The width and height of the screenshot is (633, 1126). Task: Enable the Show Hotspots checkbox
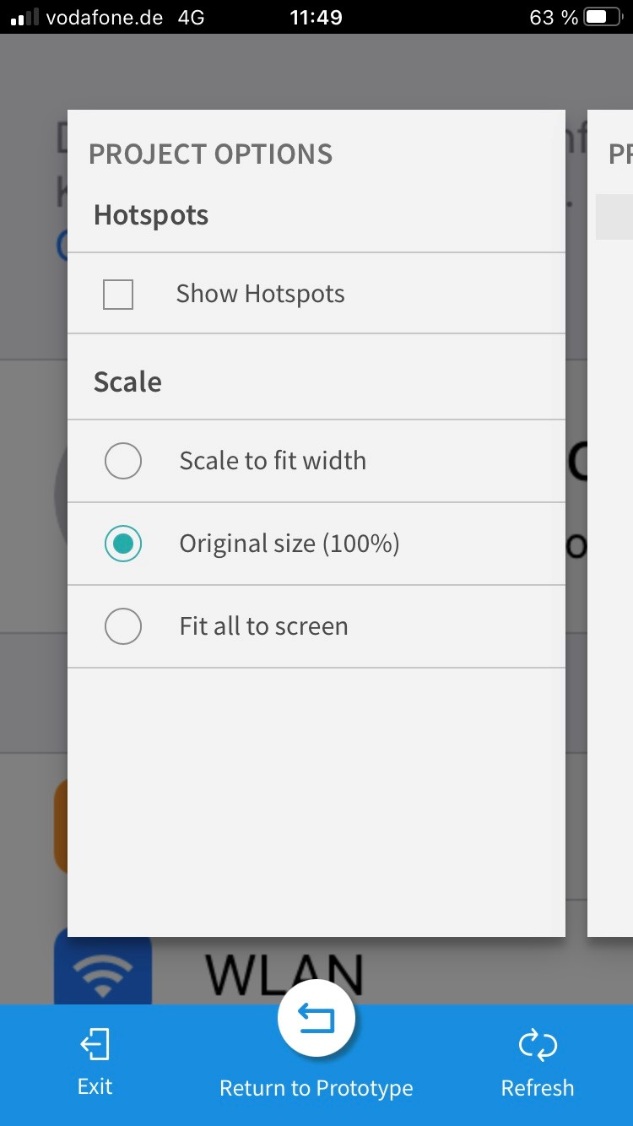(118, 295)
